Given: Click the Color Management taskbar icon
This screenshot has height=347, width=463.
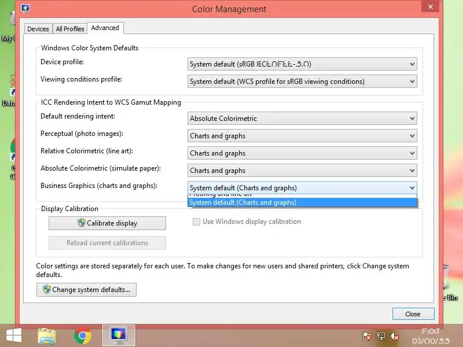Looking at the screenshot, I should tap(119, 335).
